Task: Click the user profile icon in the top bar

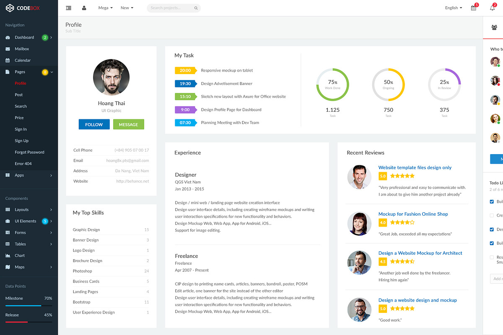Action: (x=85, y=8)
